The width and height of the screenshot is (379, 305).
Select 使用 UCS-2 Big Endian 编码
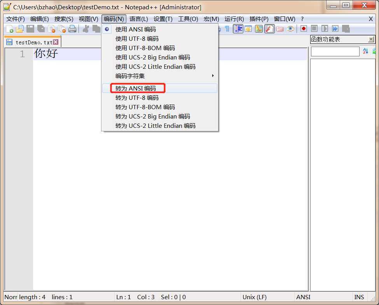point(160,57)
